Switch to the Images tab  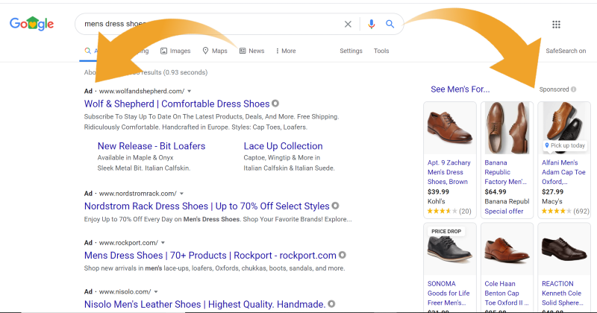pyautogui.click(x=175, y=51)
